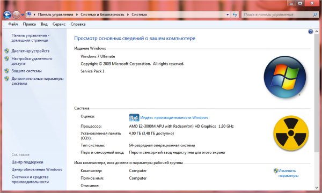Click the Control Panel icon in address bar
Viewport: 322px width, 193px height.
pyautogui.click(x=29, y=14)
